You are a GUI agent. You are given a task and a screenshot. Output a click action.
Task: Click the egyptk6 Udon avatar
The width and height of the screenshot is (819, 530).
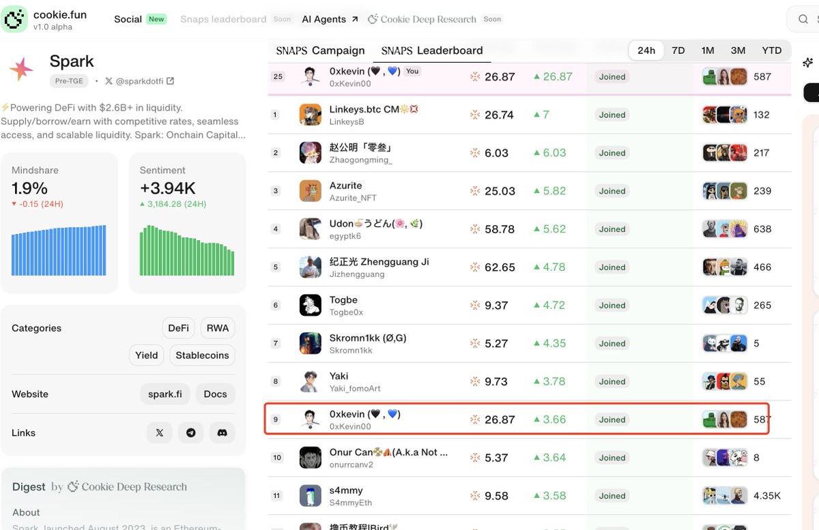click(311, 229)
